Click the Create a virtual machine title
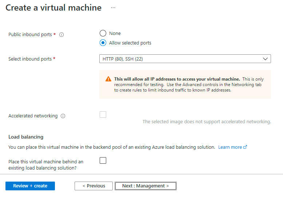This screenshot has height=198, width=283. coord(53,8)
